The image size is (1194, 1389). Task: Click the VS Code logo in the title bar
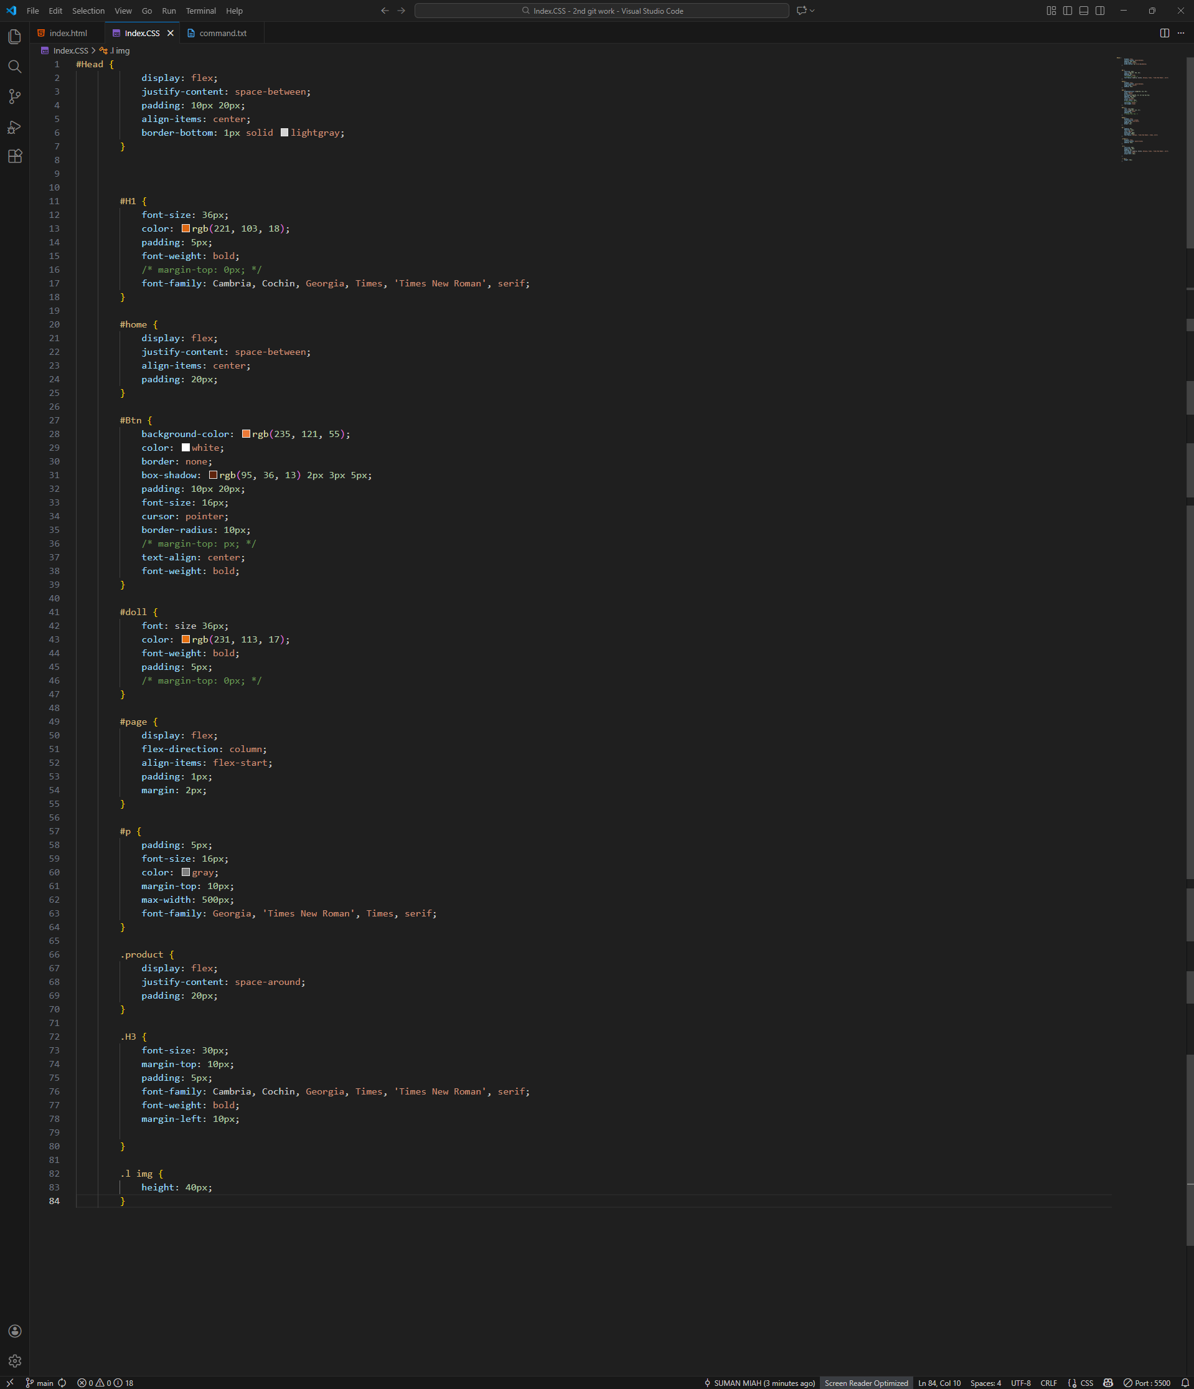click(11, 11)
